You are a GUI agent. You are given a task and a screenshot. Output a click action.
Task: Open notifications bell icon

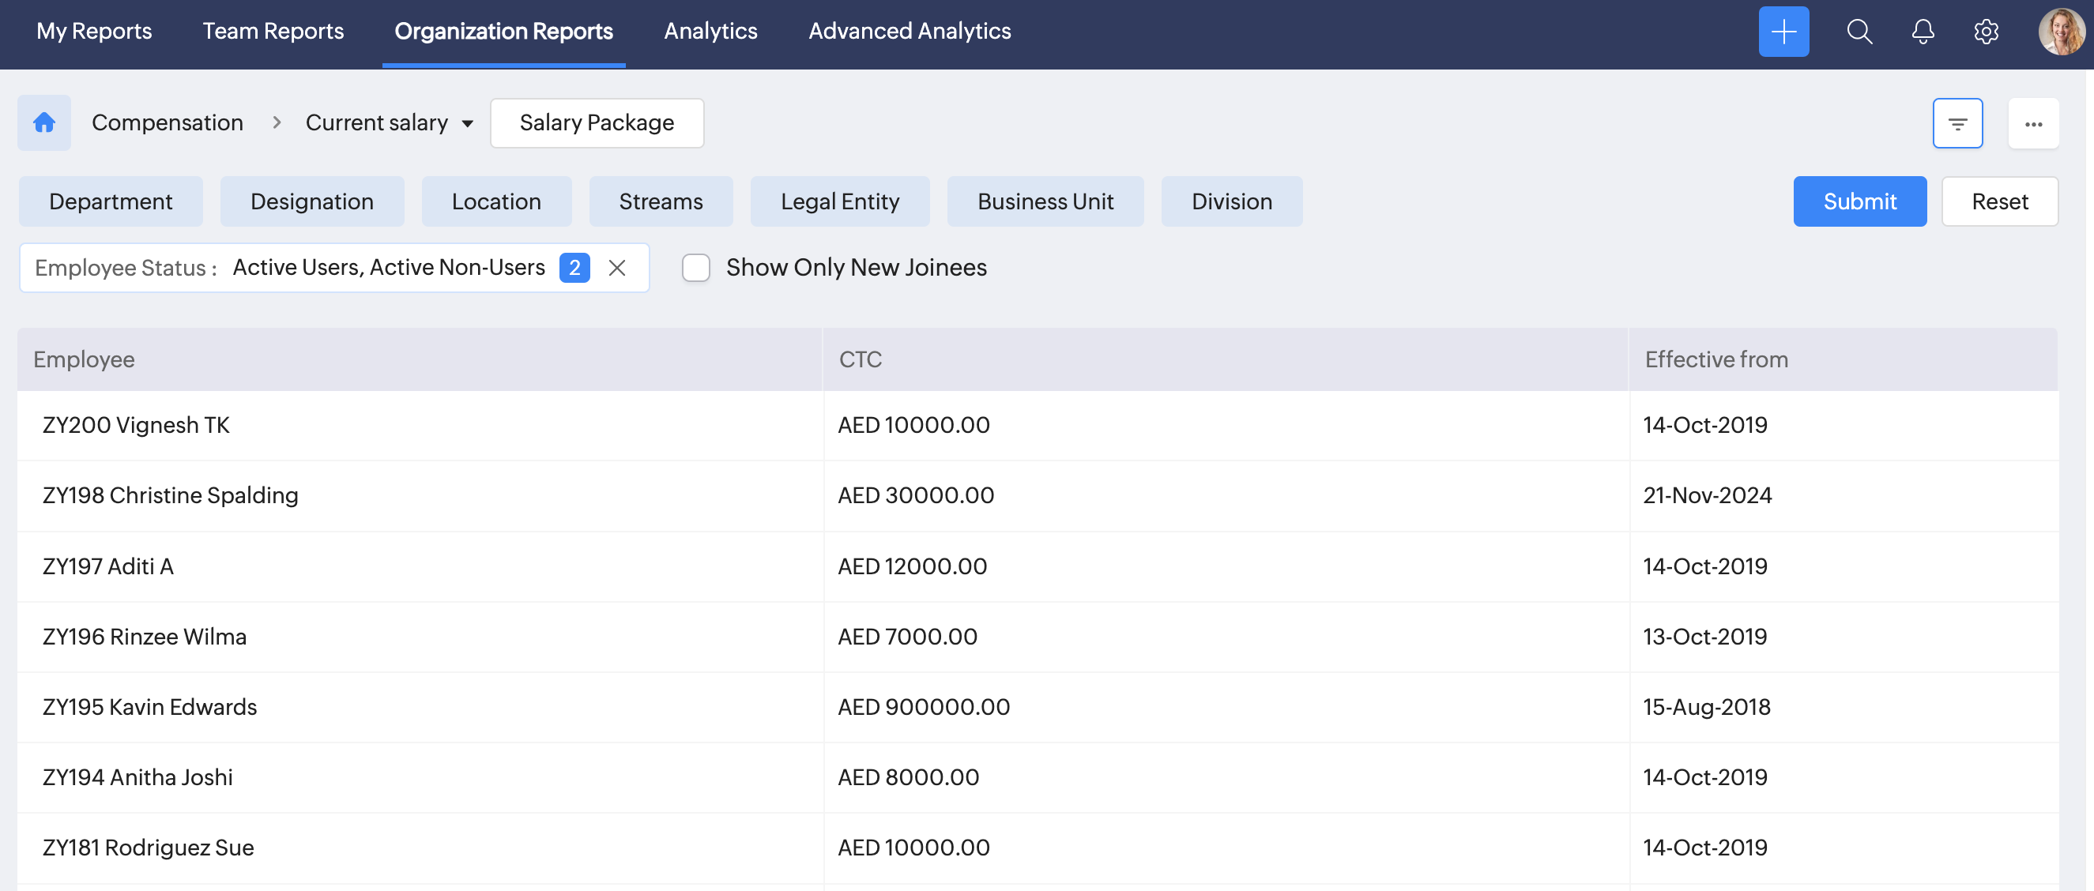click(x=1923, y=32)
